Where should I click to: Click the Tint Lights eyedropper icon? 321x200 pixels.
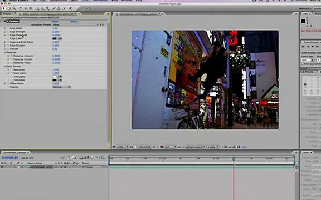[x=60, y=77]
